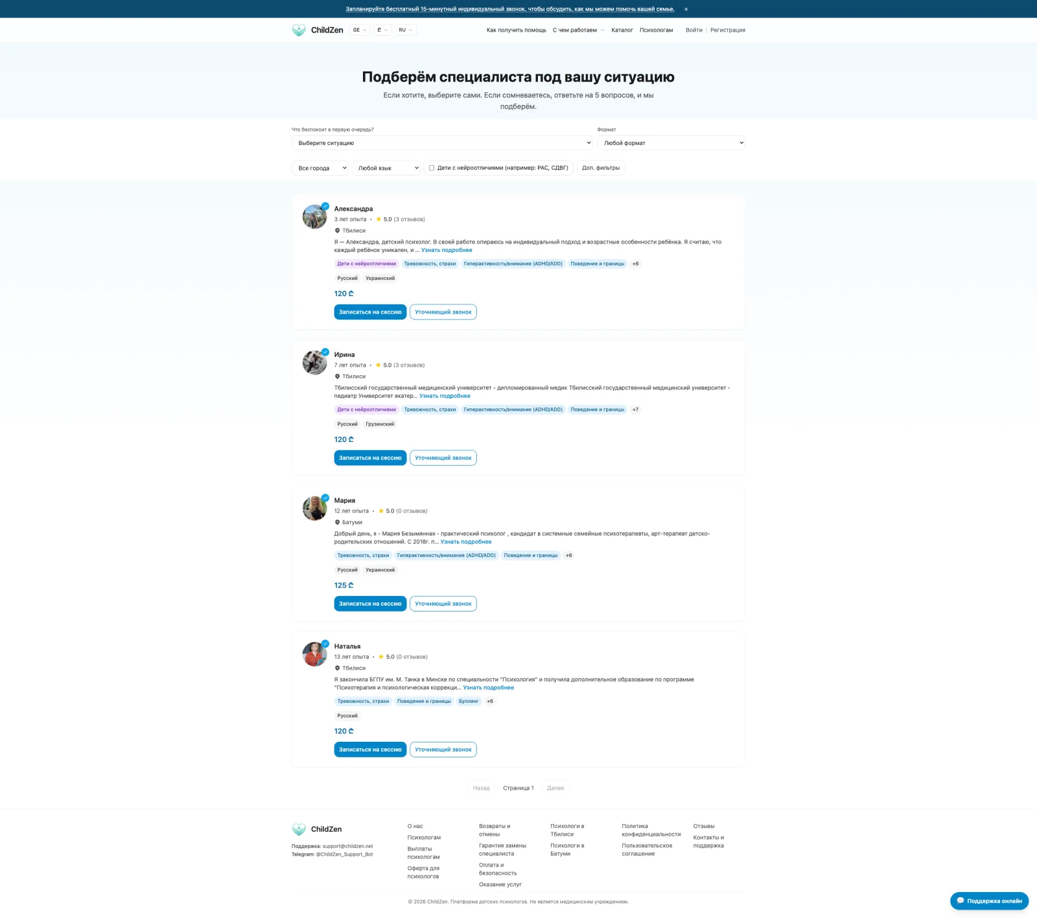Open the currency selector dropdown
The width and height of the screenshot is (1037, 918).
383,30
